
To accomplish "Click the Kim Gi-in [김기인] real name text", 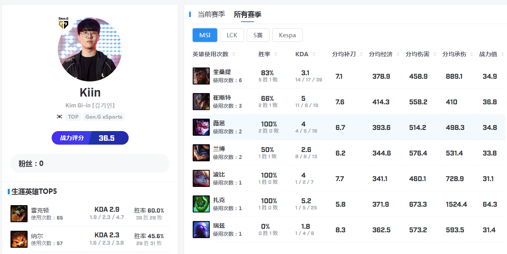I will coord(90,105).
